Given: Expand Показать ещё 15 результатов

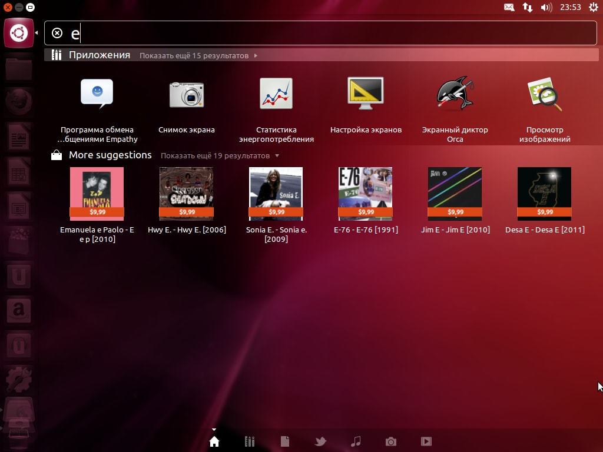Looking at the screenshot, I should (198, 56).
